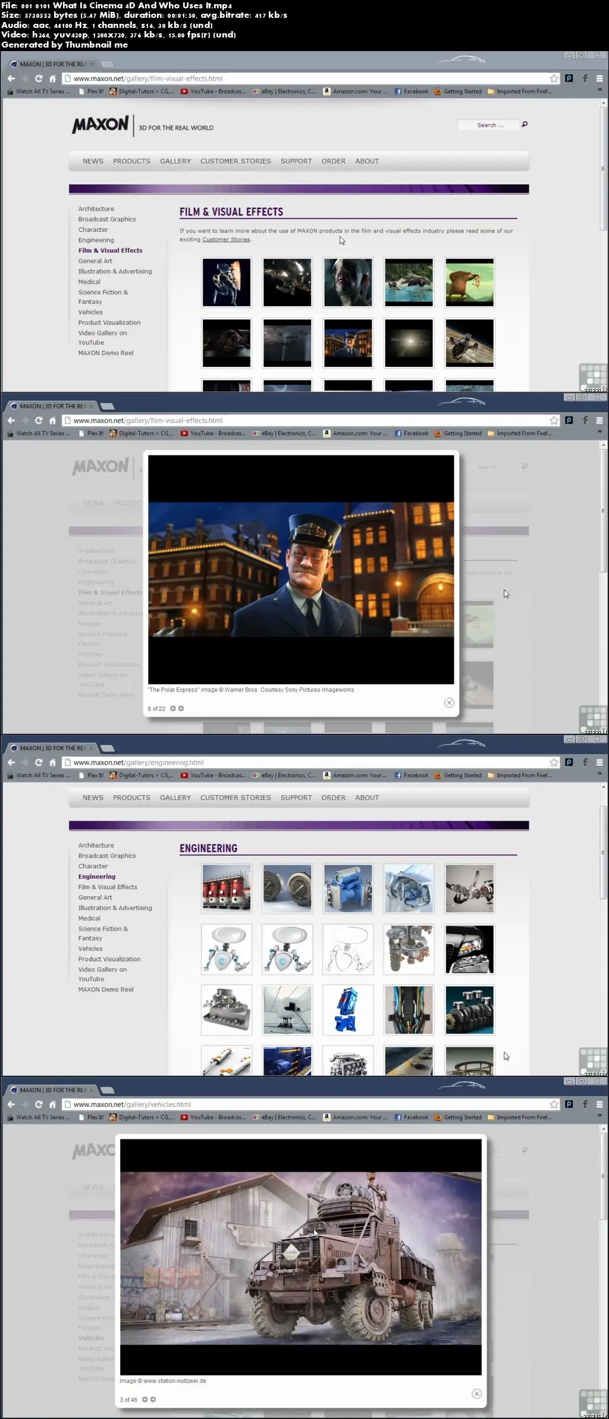This screenshot has width=609, height=1419.
Task: Open the eBay bookmark in the engineering.html window
Action: point(284,775)
